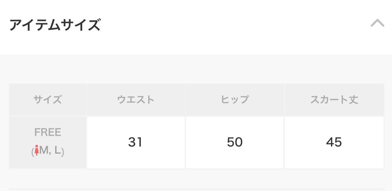
Task: Tap the hip measurement value 50
Action: tap(235, 142)
